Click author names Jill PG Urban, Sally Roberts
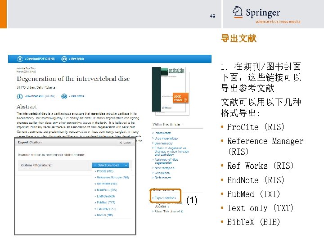Screen dimensions: 324x243 click(x=36, y=87)
